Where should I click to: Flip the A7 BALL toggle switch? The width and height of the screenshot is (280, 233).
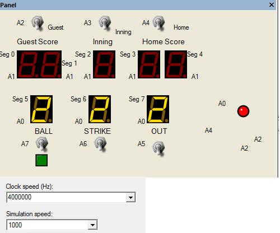42,144
